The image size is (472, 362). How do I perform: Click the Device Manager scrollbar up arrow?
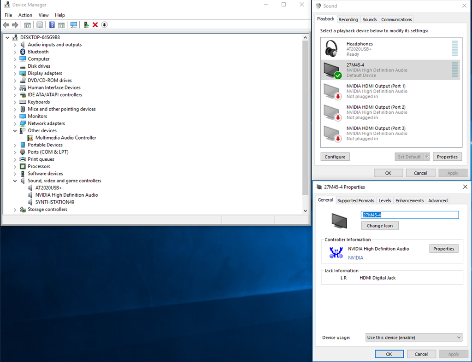[305, 38]
